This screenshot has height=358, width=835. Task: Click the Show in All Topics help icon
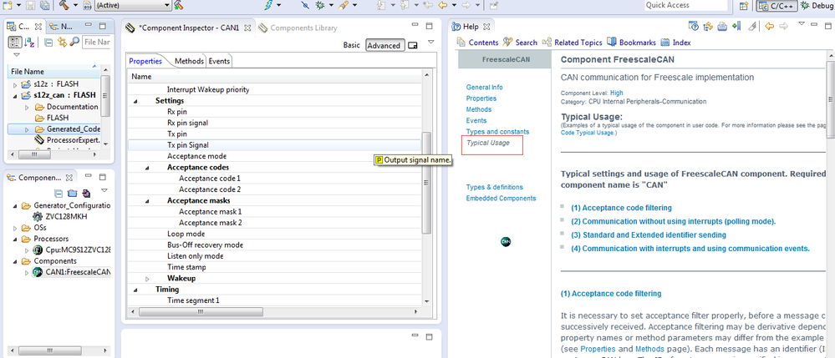point(708,27)
